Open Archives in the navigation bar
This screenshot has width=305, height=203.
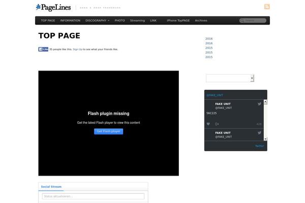click(201, 20)
